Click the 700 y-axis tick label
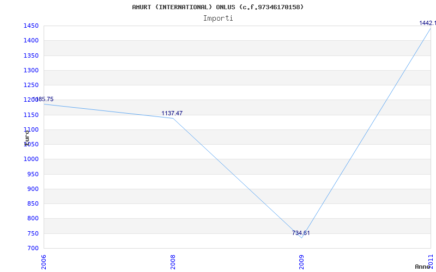 pos(33,249)
